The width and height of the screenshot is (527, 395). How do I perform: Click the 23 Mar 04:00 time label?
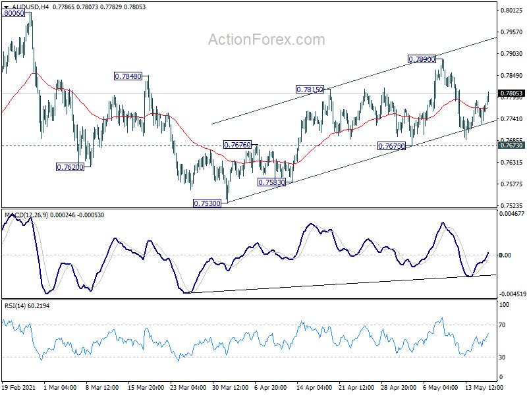(x=188, y=388)
